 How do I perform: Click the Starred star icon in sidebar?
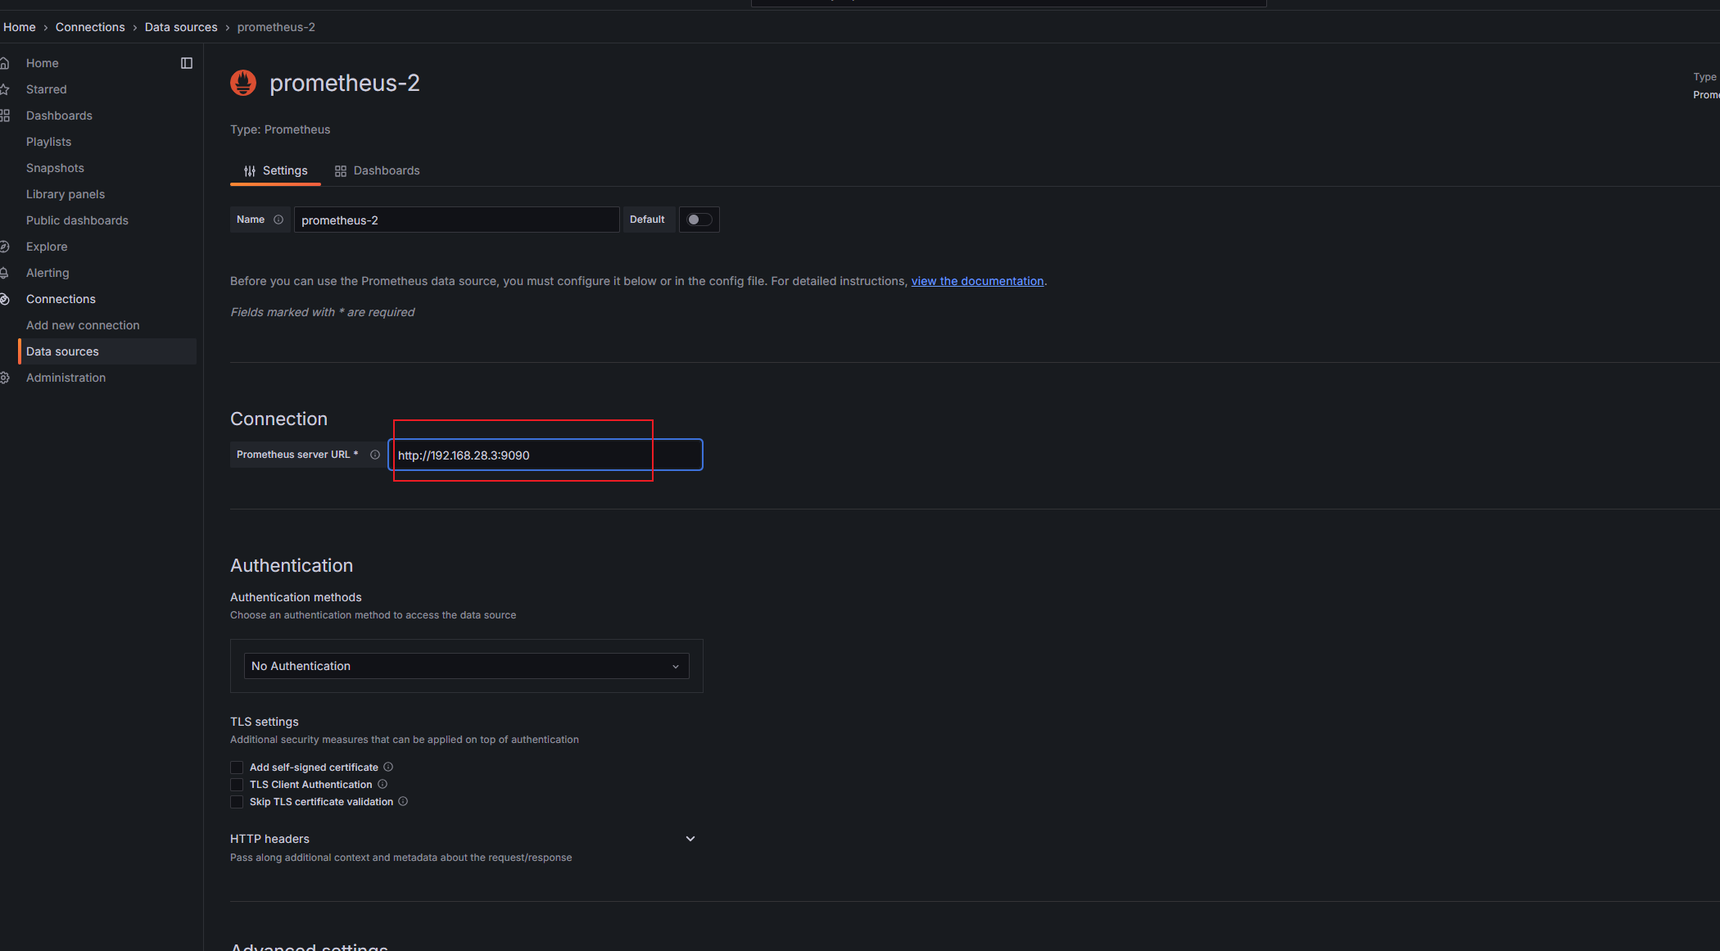(4, 89)
